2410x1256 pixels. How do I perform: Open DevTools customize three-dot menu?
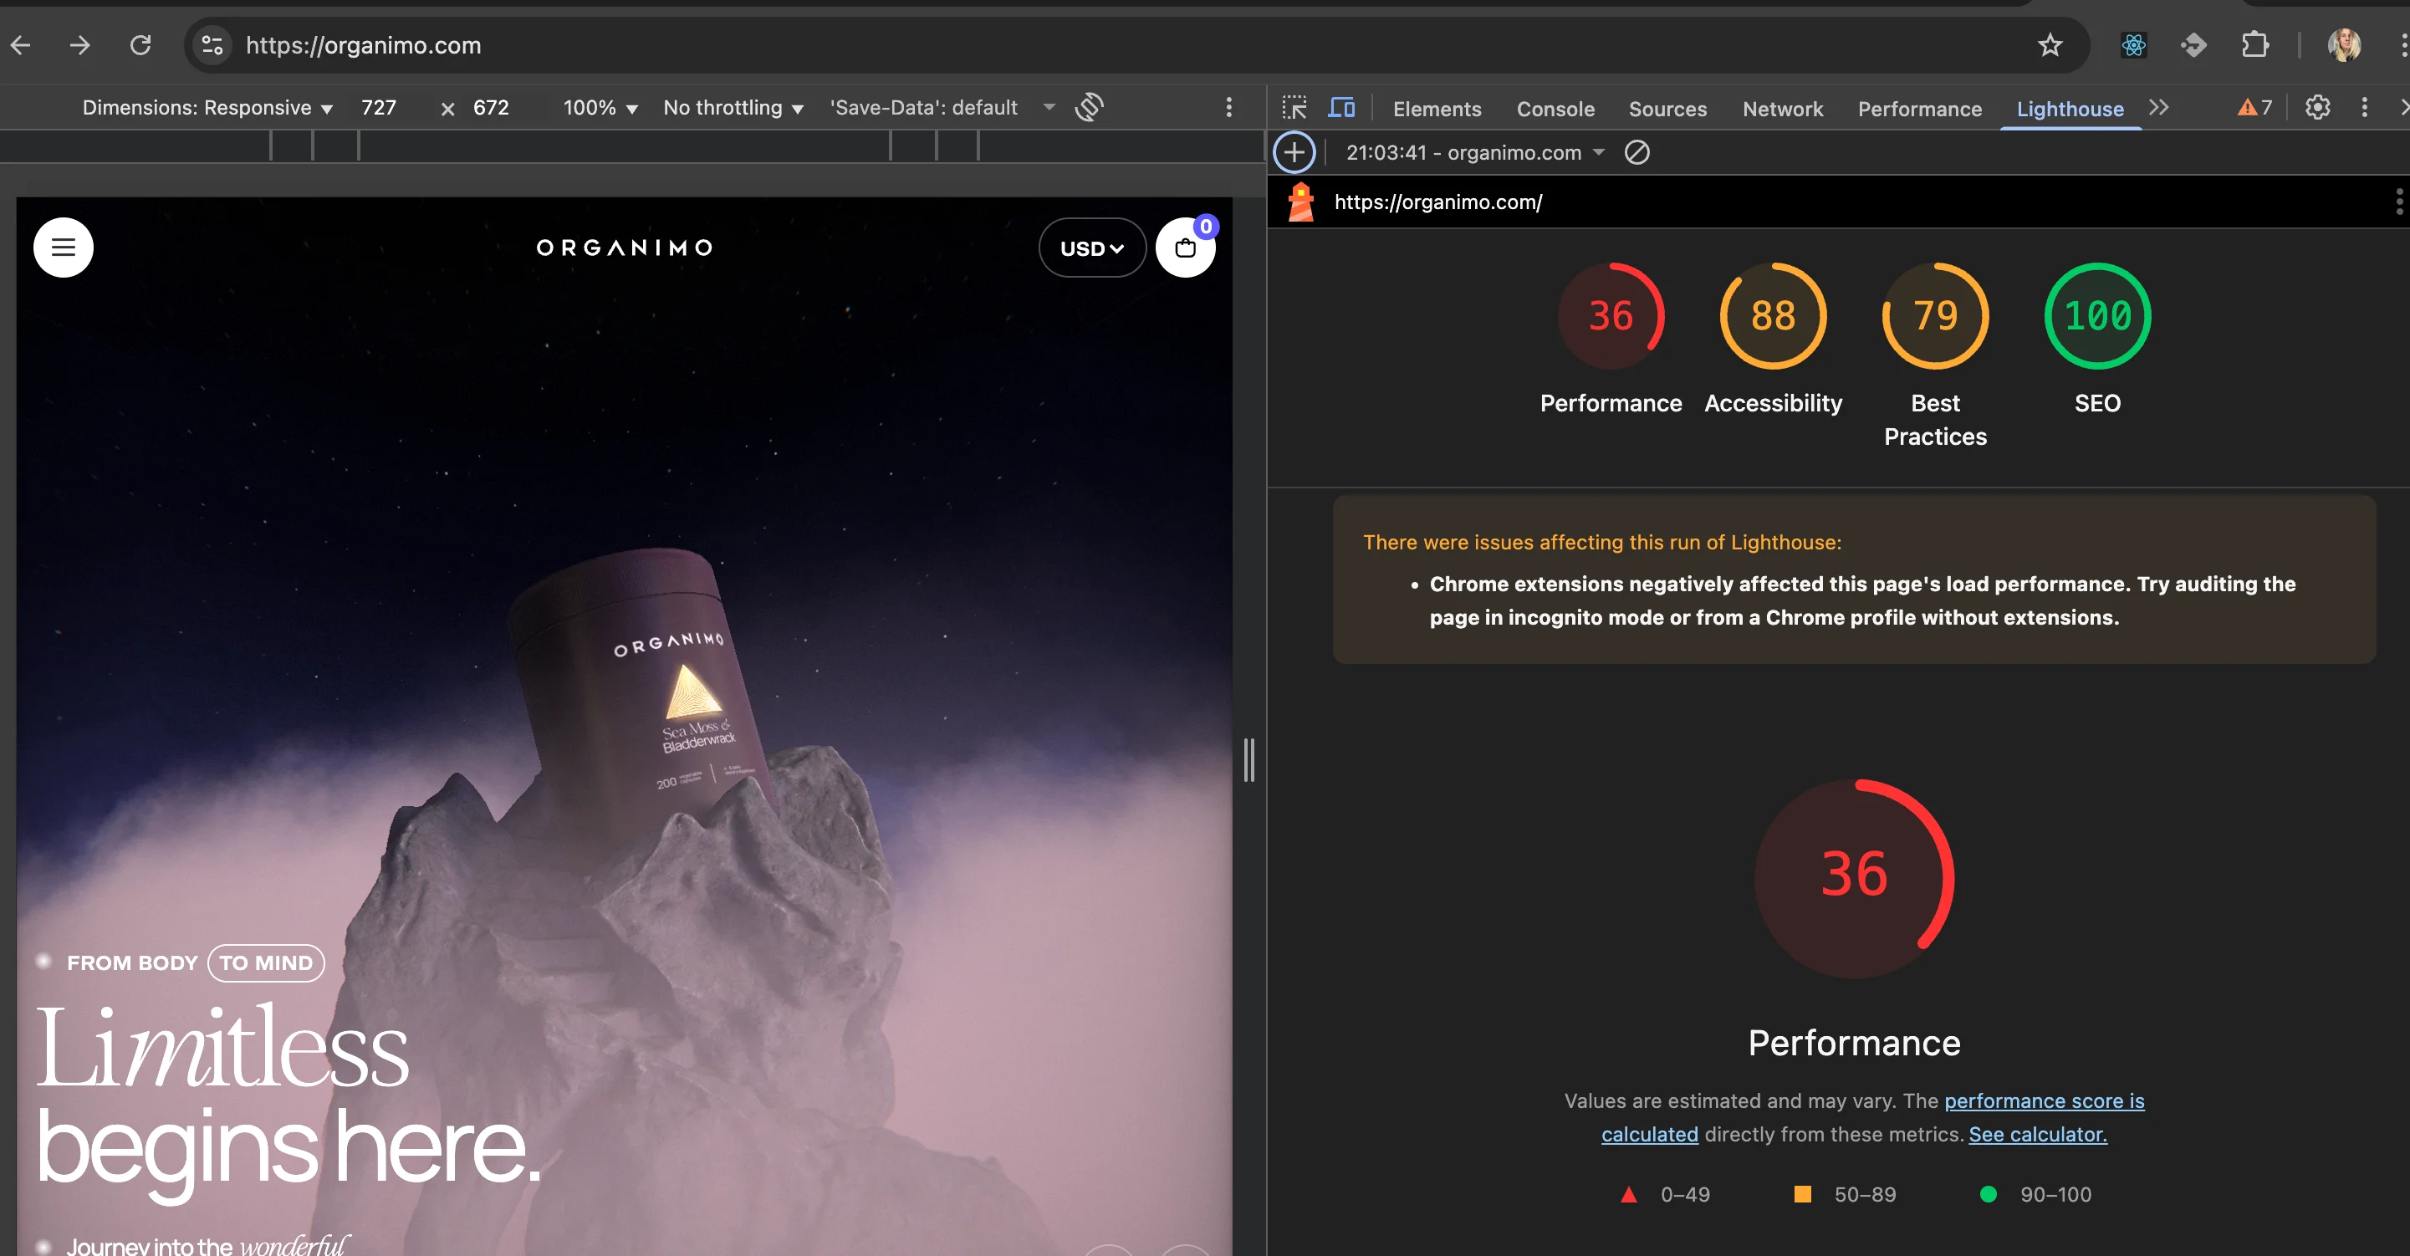point(2364,108)
